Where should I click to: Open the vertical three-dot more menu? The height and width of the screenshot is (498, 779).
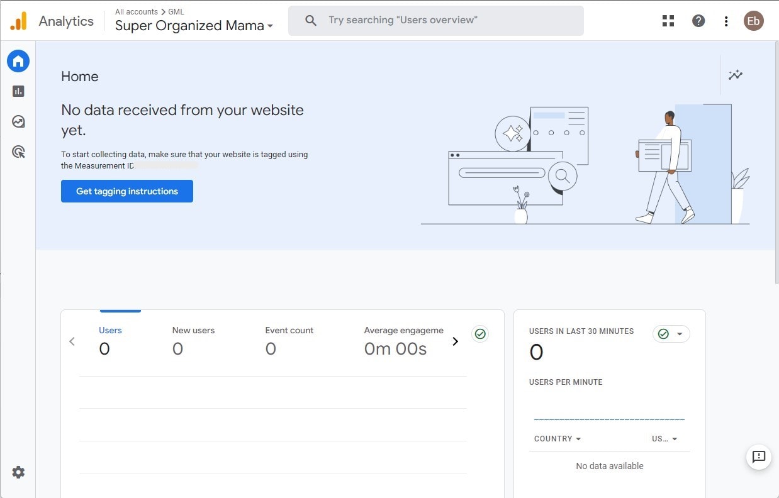click(726, 21)
